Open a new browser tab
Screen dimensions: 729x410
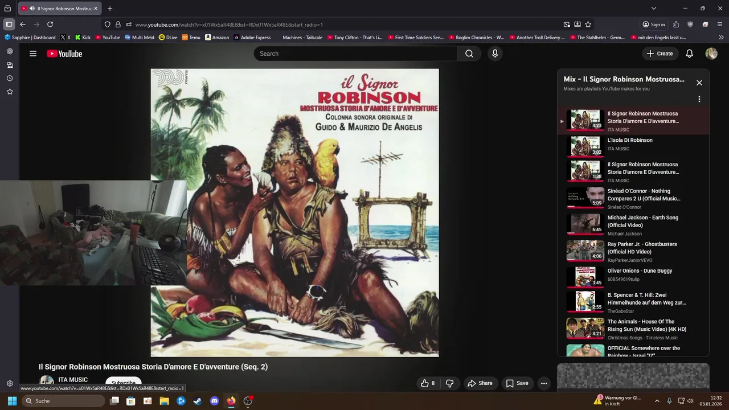(x=110, y=9)
